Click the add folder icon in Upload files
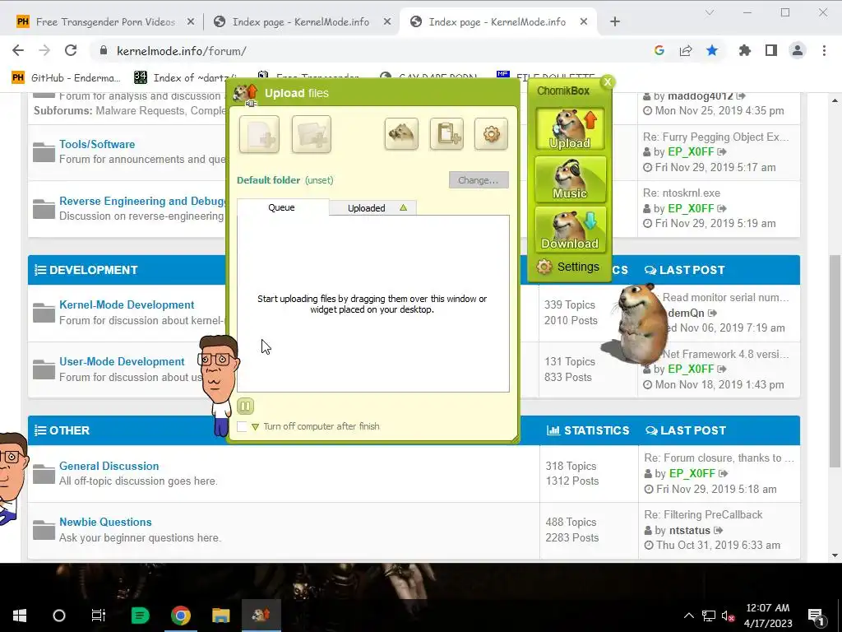 312,134
